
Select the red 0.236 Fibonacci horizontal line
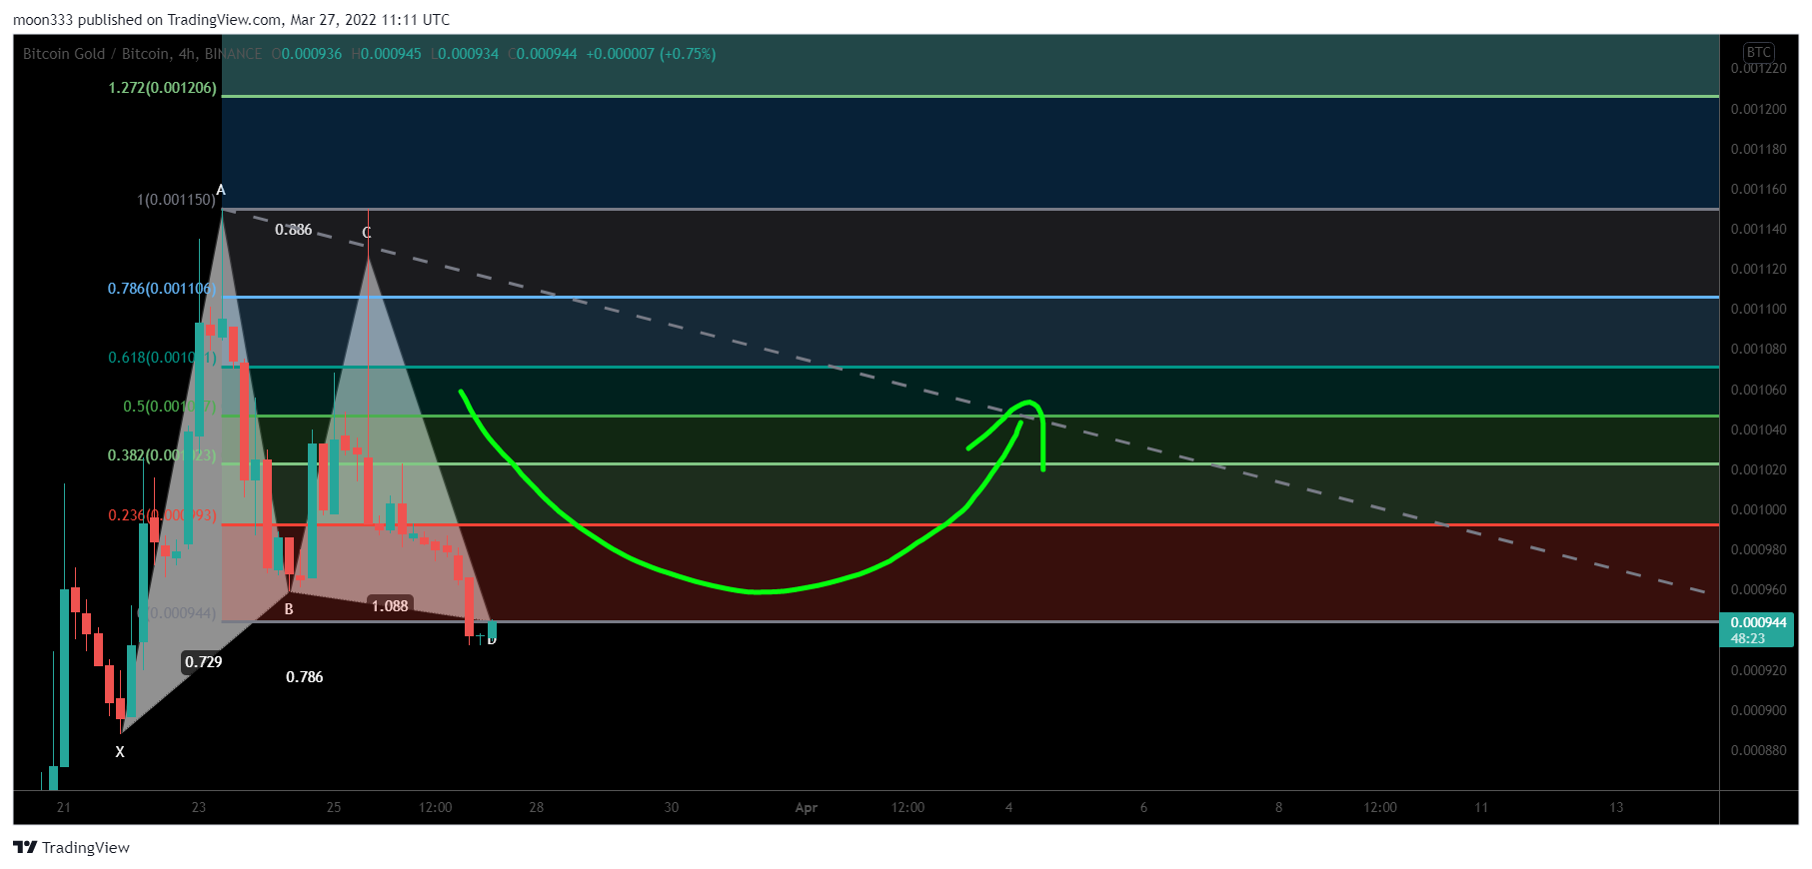969,524
